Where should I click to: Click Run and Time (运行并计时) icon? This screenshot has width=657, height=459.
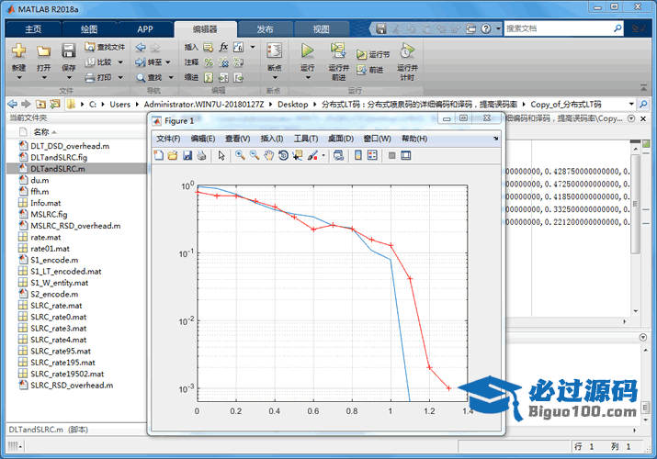tap(407, 50)
